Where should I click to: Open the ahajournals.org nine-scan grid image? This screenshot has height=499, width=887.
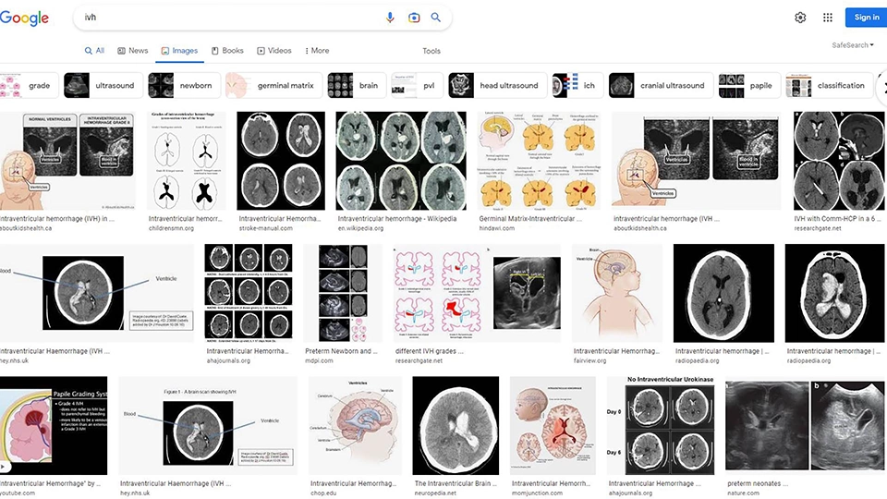pos(249,293)
